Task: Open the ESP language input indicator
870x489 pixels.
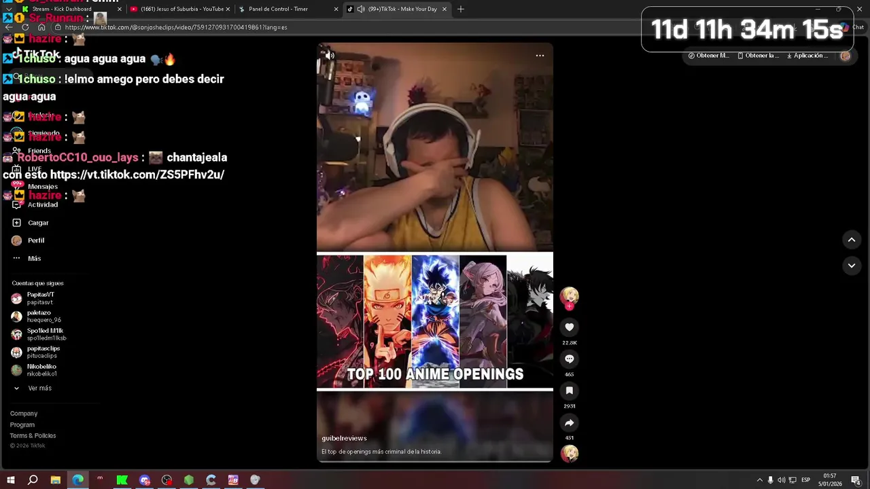Action: 806,480
